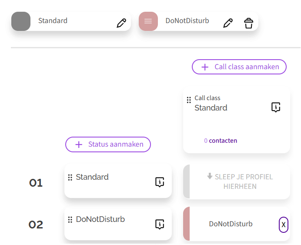The height and width of the screenshot is (245, 301).
Task: Click drag handle on DoNotDisturb status
Action: click(70, 220)
